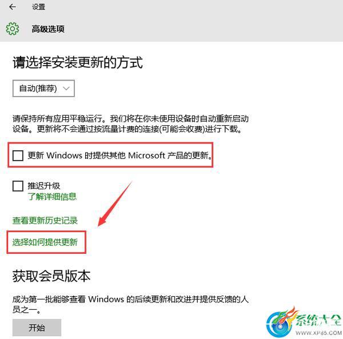This screenshot has width=343, height=339.
Task: Enable the 推迟升级 checkbox
Action: click(18, 186)
